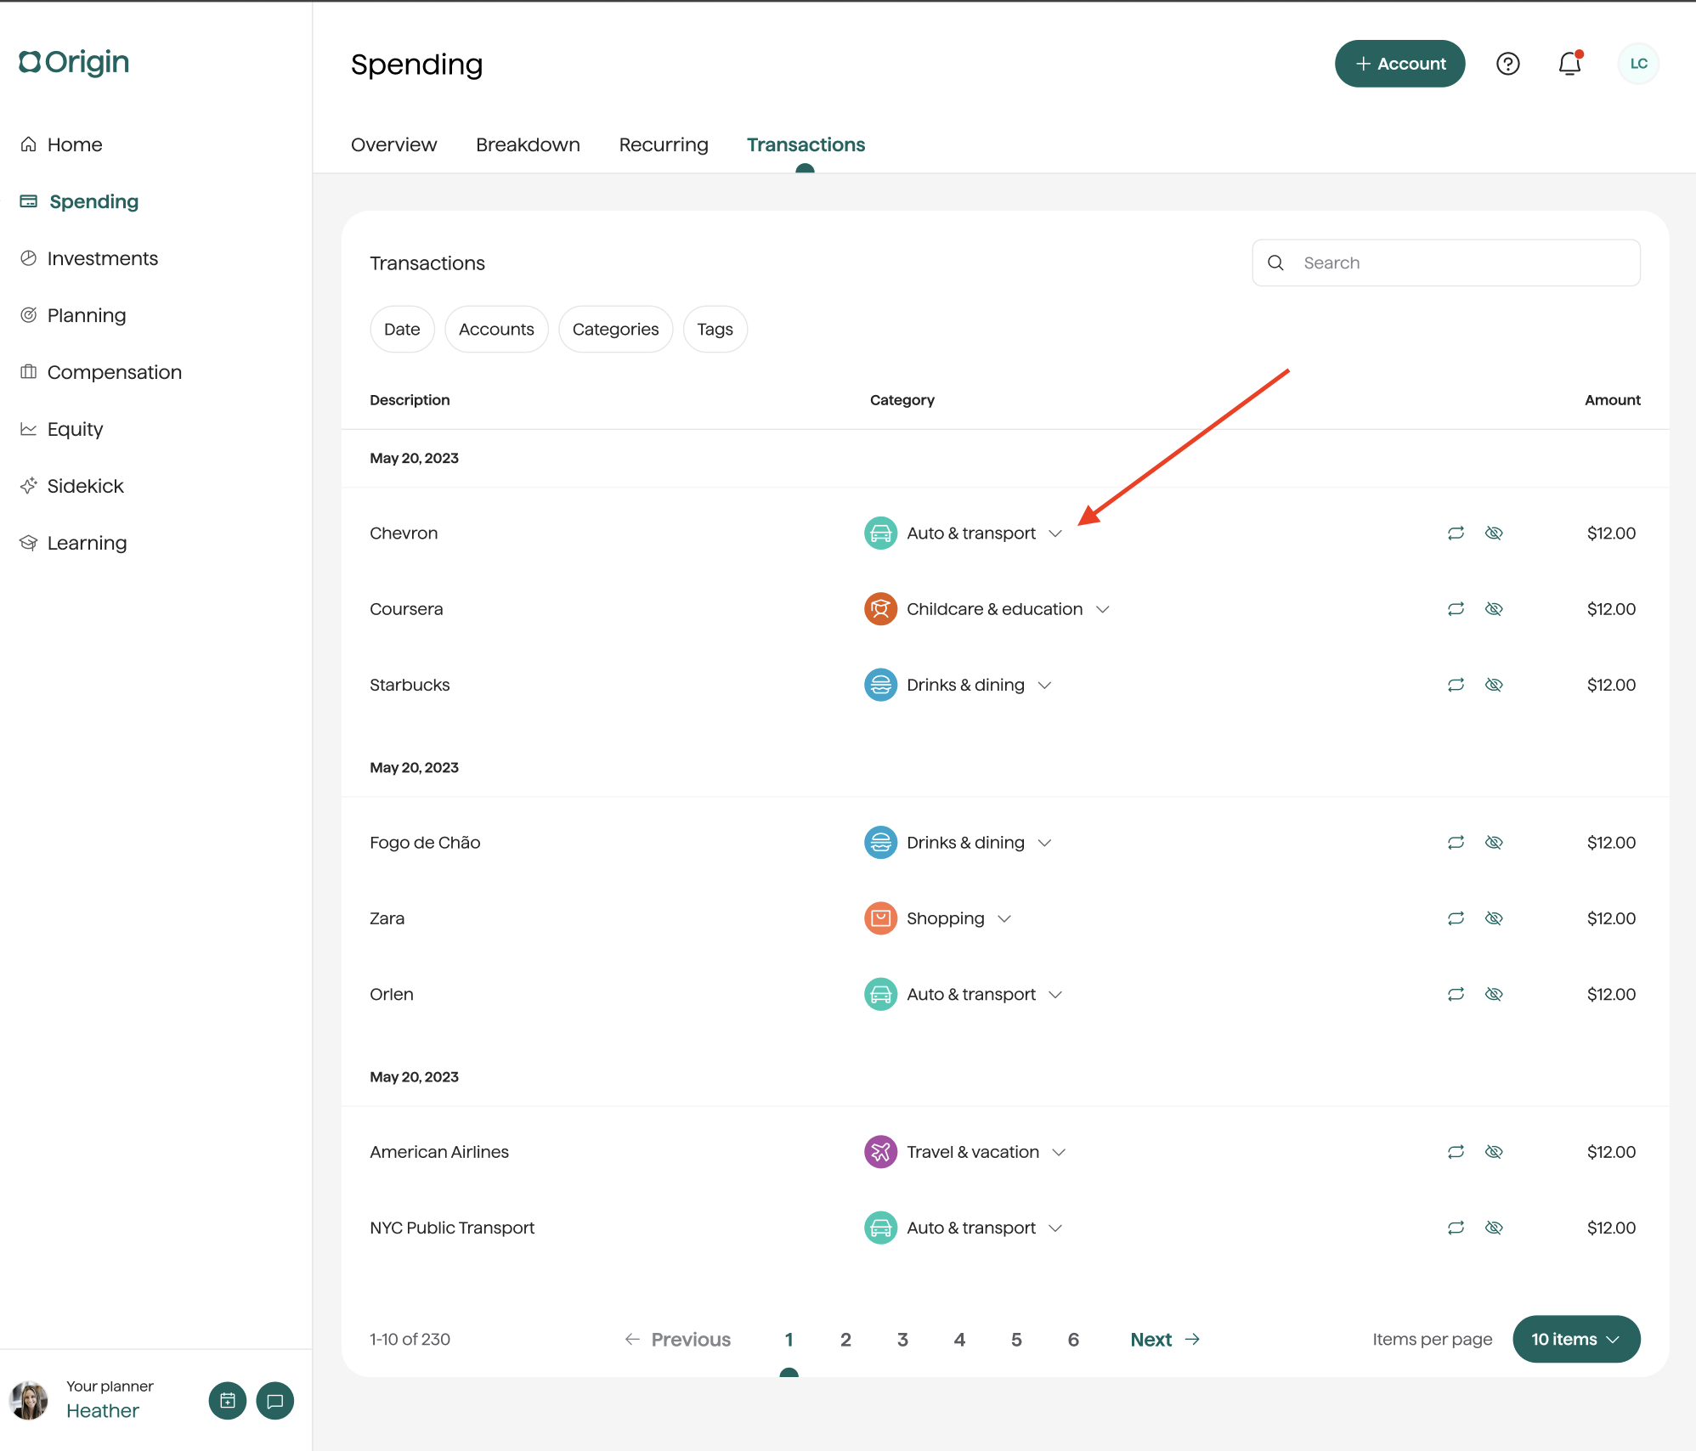This screenshot has width=1696, height=1451.
Task: Open the help question mark icon
Action: 1507,64
